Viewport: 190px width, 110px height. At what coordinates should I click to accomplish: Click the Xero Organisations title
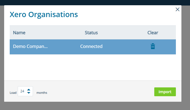pyautogui.click(x=44, y=14)
